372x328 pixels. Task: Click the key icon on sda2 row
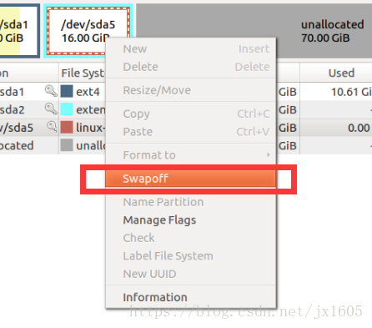[51, 109]
